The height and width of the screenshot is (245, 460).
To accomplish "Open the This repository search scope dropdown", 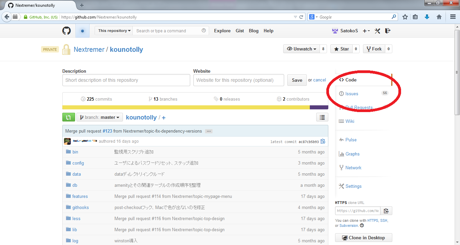I will (114, 31).
